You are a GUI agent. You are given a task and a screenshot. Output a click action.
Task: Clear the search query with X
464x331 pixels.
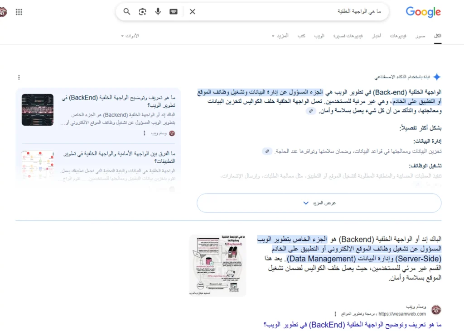coord(192,11)
